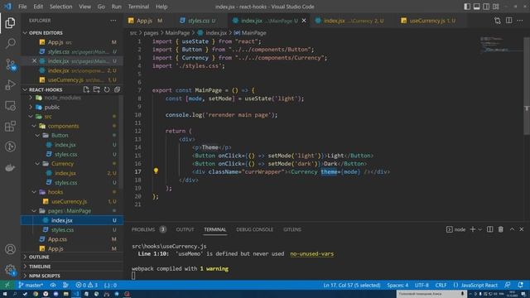530x298 pixels.
Task: Open no-unused-vars link in terminal
Action: click(x=311, y=254)
